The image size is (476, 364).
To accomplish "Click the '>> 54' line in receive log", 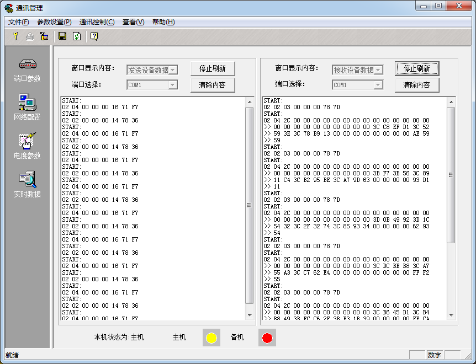I will click(272, 233).
